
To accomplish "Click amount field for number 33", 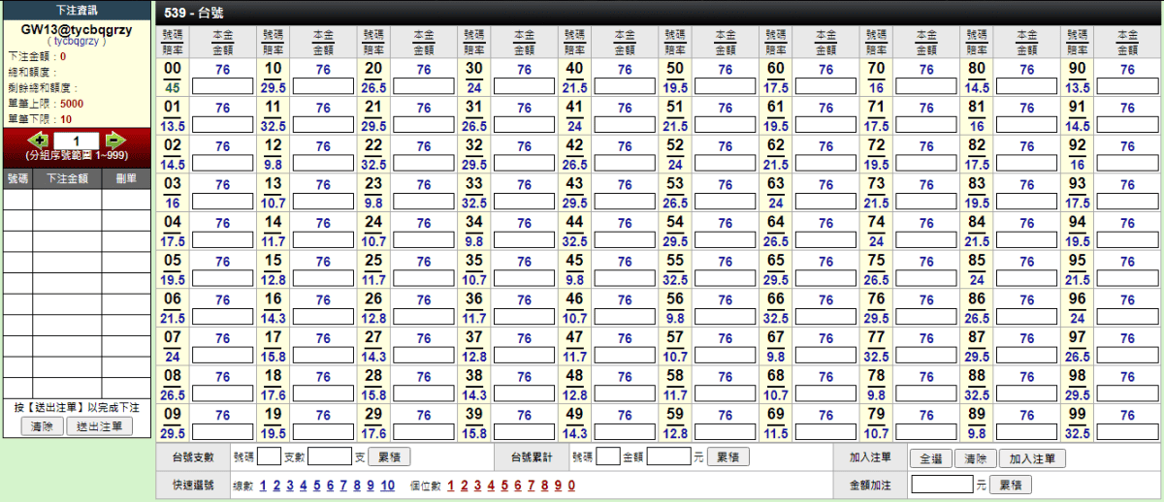I will [x=525, y=202].
